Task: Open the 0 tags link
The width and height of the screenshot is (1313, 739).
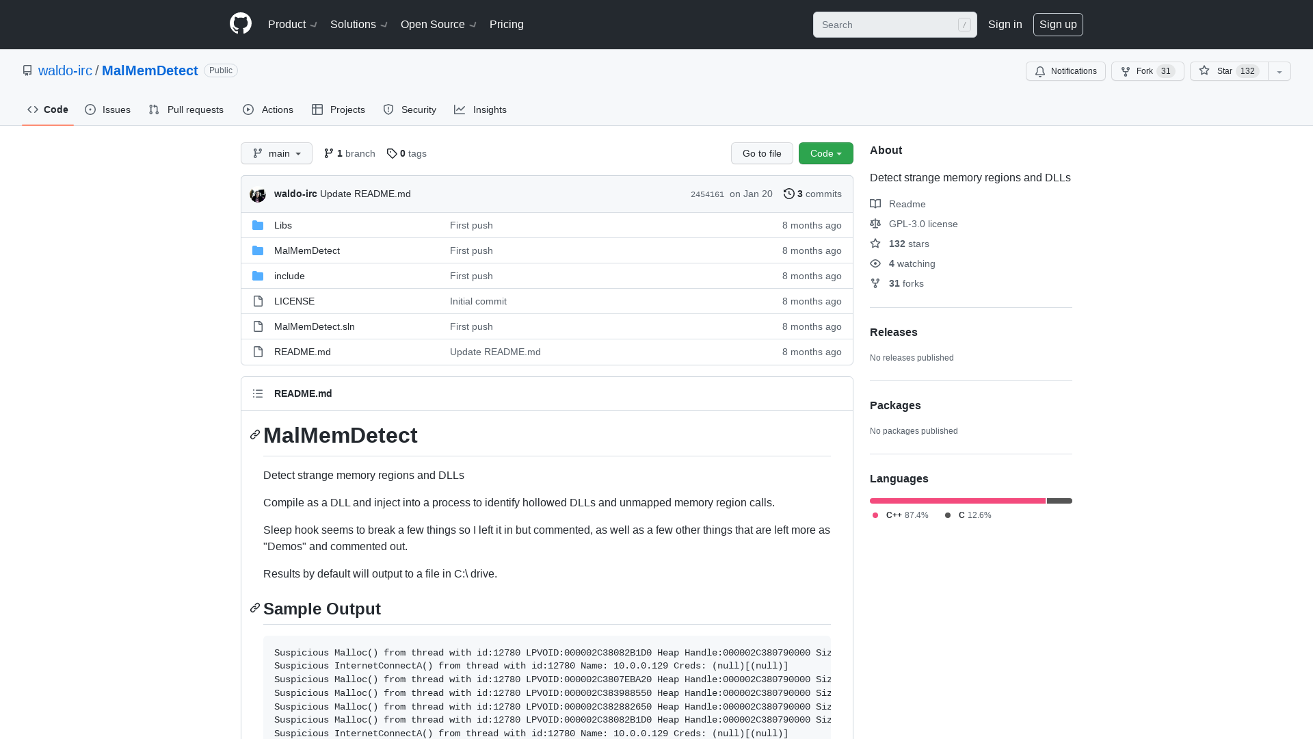Action: tap(406, 153)
